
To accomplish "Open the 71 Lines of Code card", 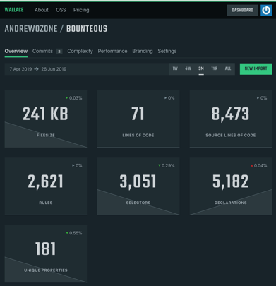I will [138, 119].
